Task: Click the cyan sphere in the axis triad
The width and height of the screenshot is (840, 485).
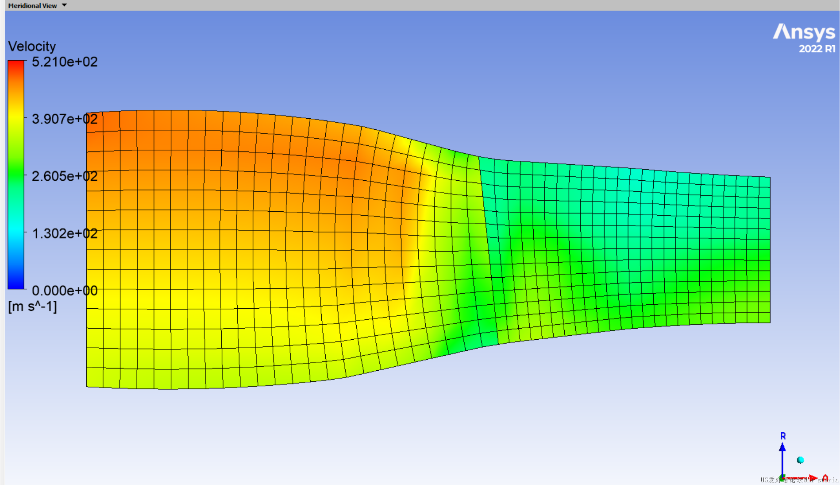Action: [800, 460]
